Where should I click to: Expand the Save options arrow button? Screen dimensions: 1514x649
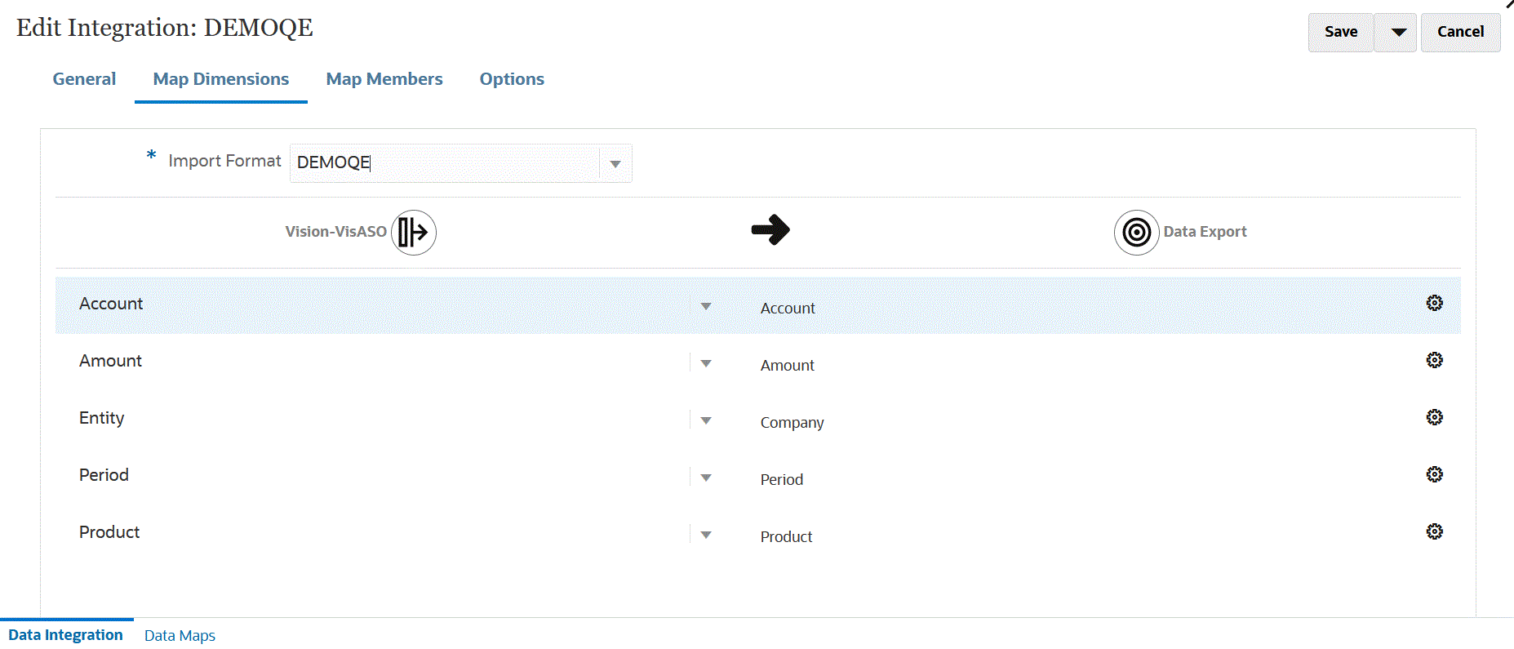tap(1398, 33)
